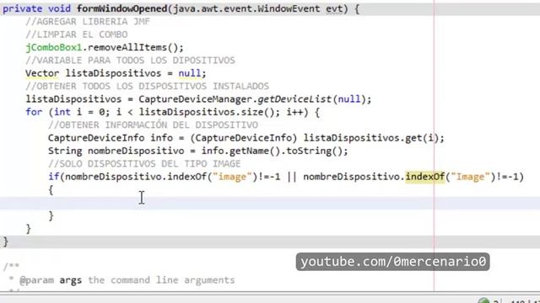Click the formWindowOpened method name
The height and width of the screenshot is (303, 540).
coord(121,8)
